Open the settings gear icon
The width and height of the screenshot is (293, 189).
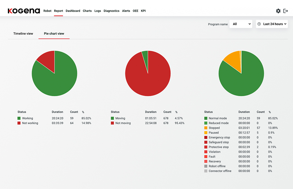[278, 11]
